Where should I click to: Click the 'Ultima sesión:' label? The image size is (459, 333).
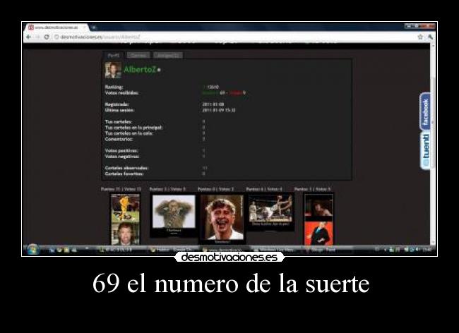point(119,110)
